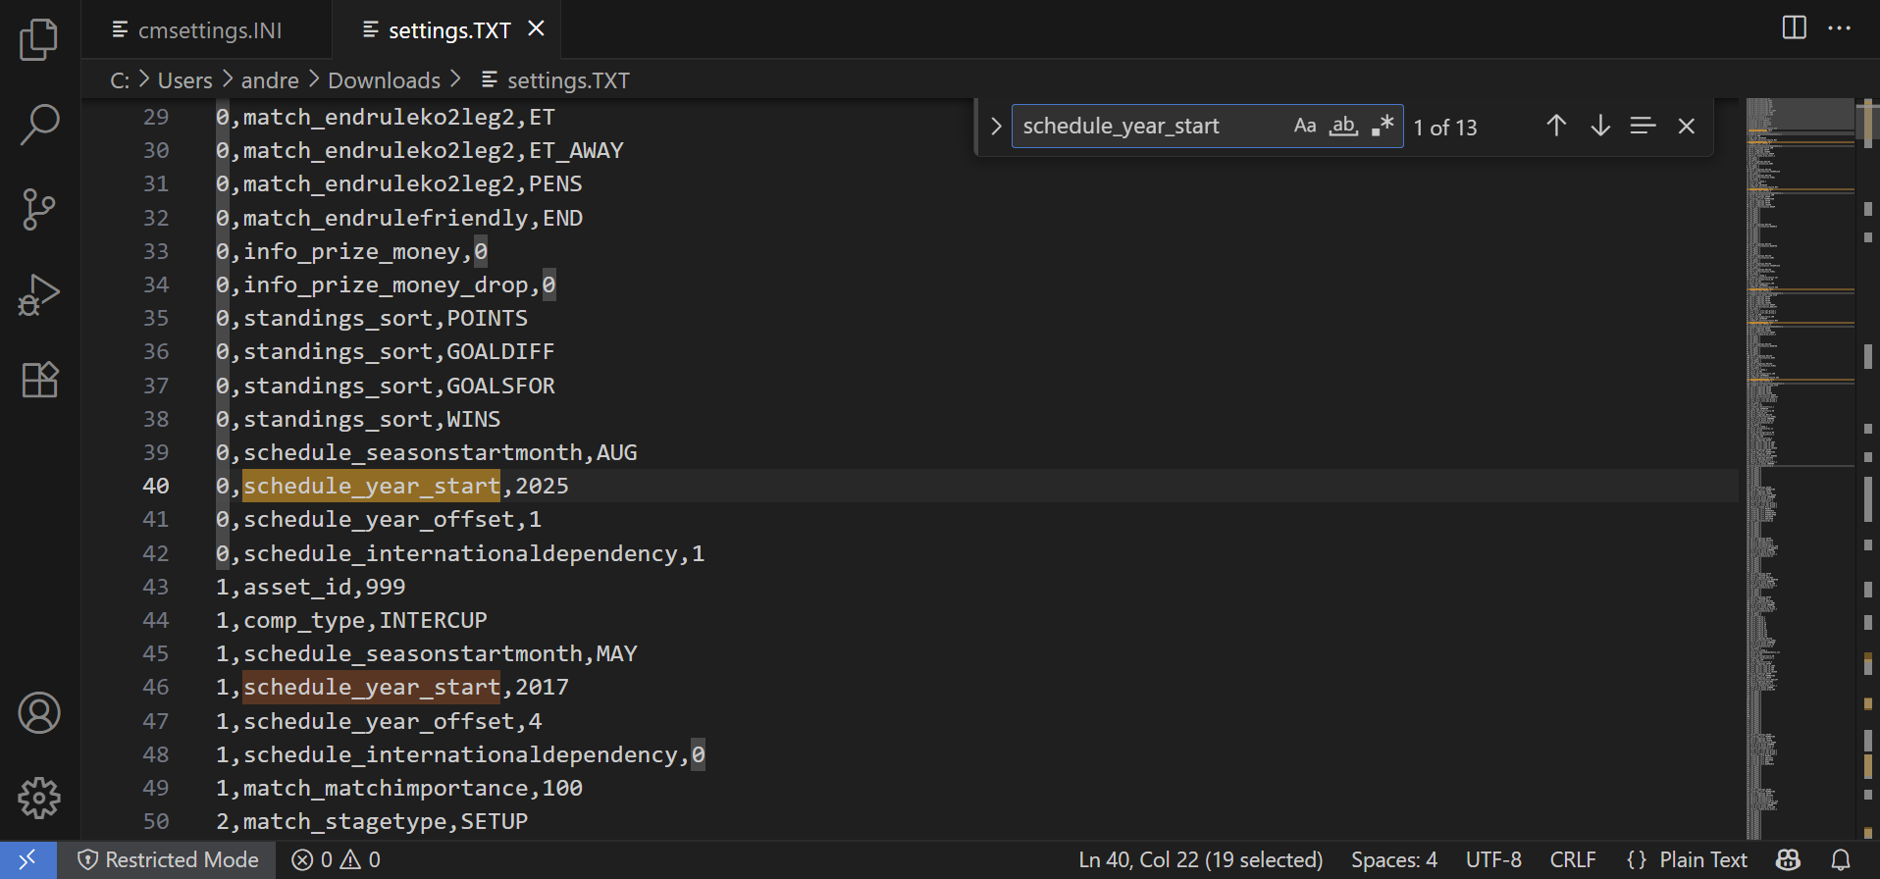
Task: Open the Extensions view
Action: click(x=39, y=380)
